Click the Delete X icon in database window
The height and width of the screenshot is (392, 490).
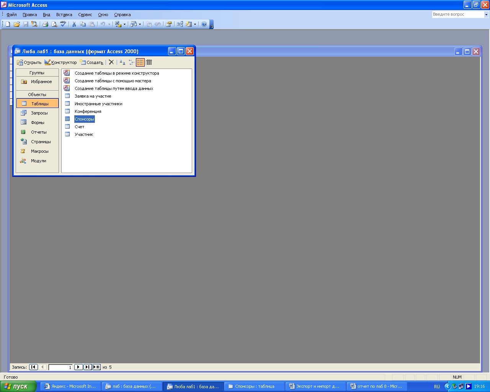(x=111, y=62)
